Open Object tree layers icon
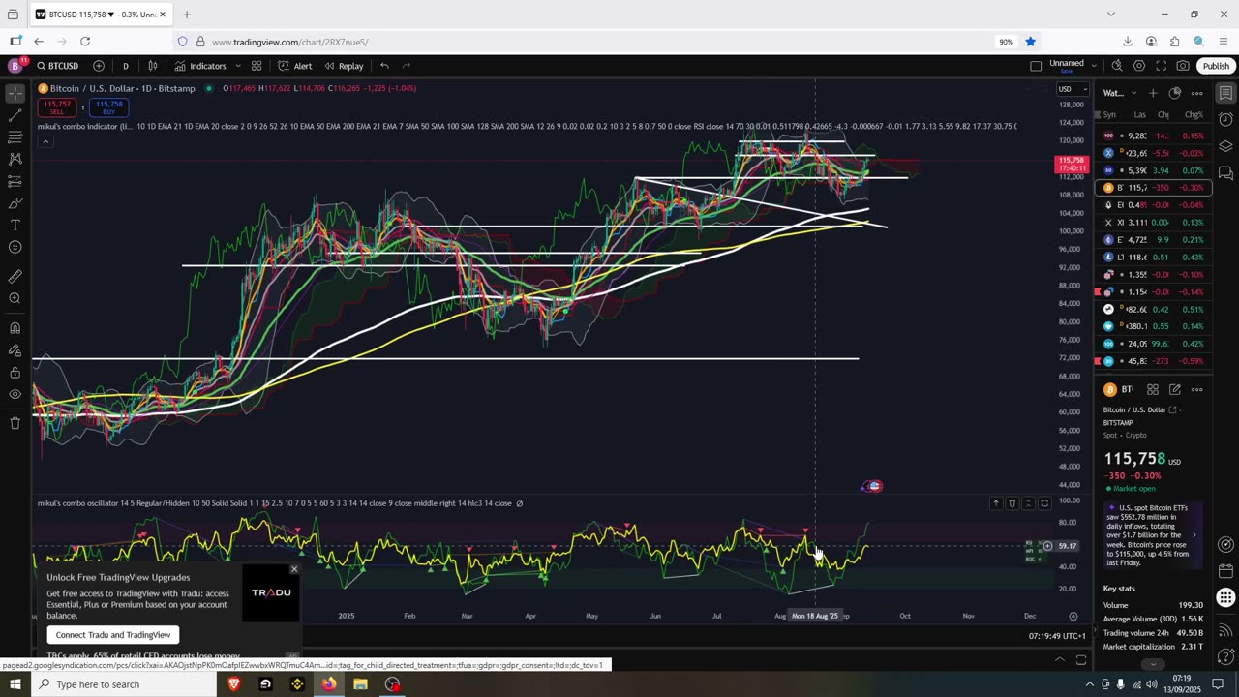 point(1225,146)
